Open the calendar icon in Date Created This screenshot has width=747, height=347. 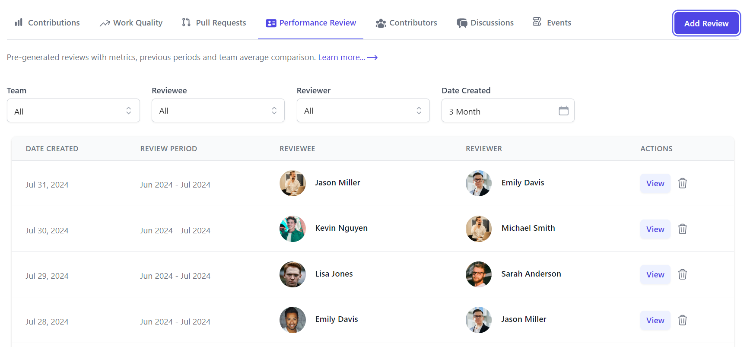click(563, 111)
